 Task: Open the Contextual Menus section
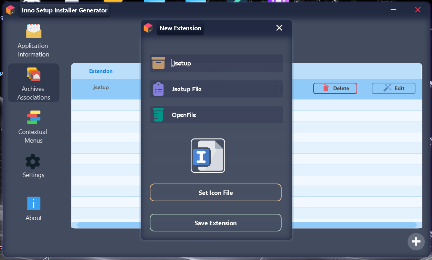click(x=33, y=127)
